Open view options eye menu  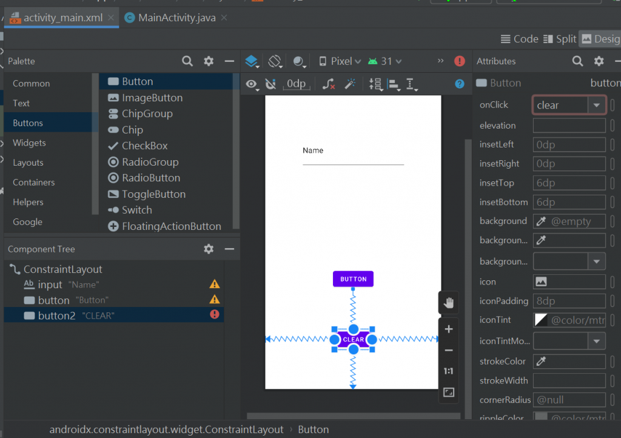coord(252,84)
